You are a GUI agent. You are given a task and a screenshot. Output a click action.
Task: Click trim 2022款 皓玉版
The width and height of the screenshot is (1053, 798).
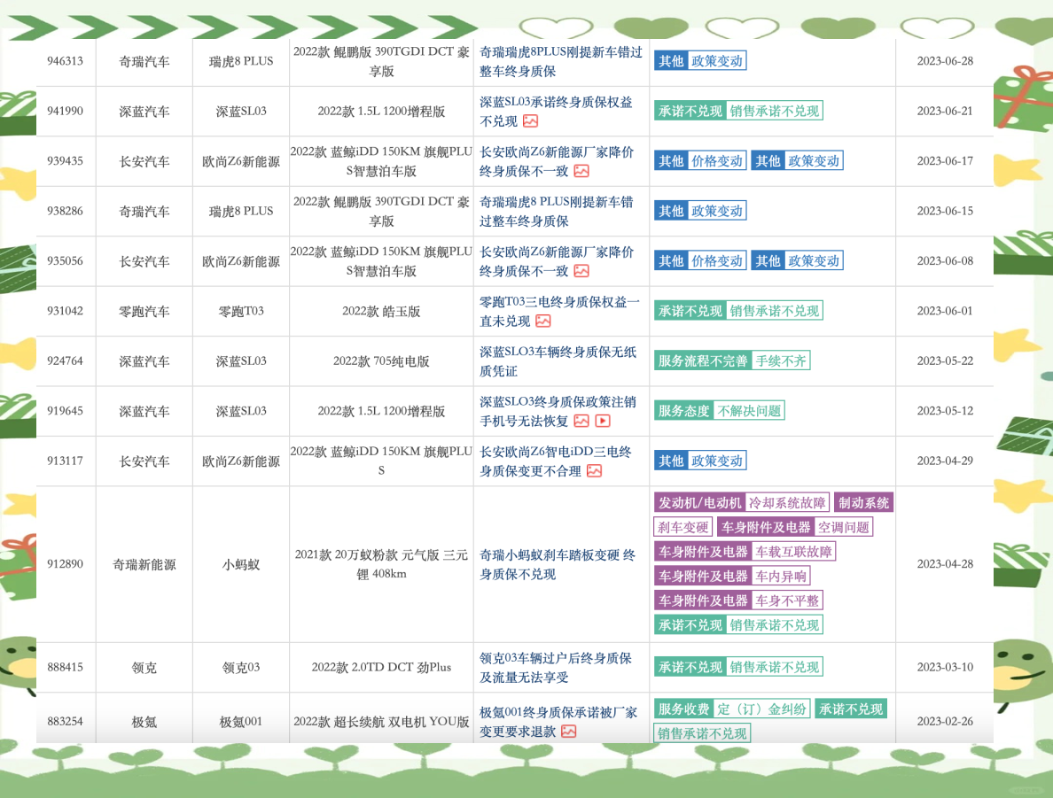tap(381, 312)
